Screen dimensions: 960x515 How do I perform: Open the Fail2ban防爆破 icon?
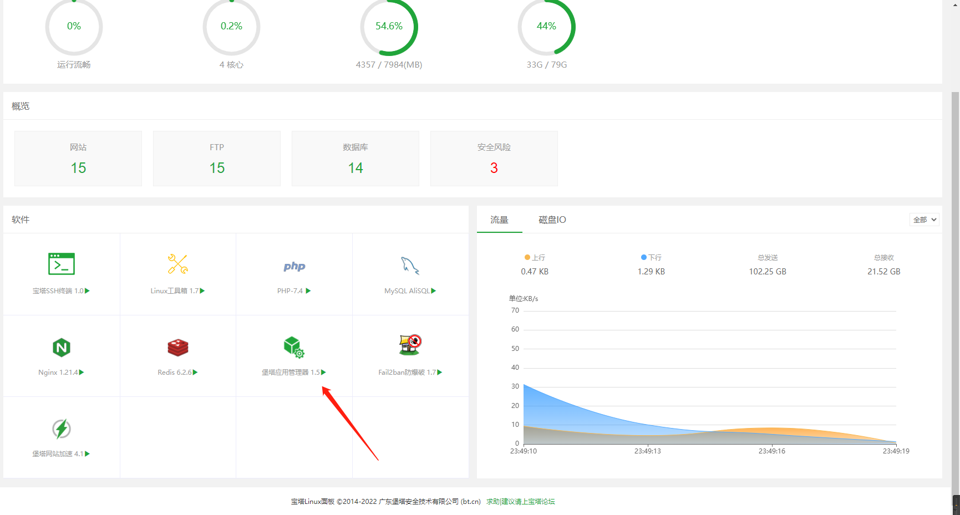pos(410,345)
